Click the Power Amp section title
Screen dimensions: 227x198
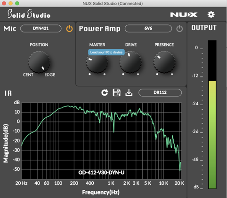click(x=100, y=29)
